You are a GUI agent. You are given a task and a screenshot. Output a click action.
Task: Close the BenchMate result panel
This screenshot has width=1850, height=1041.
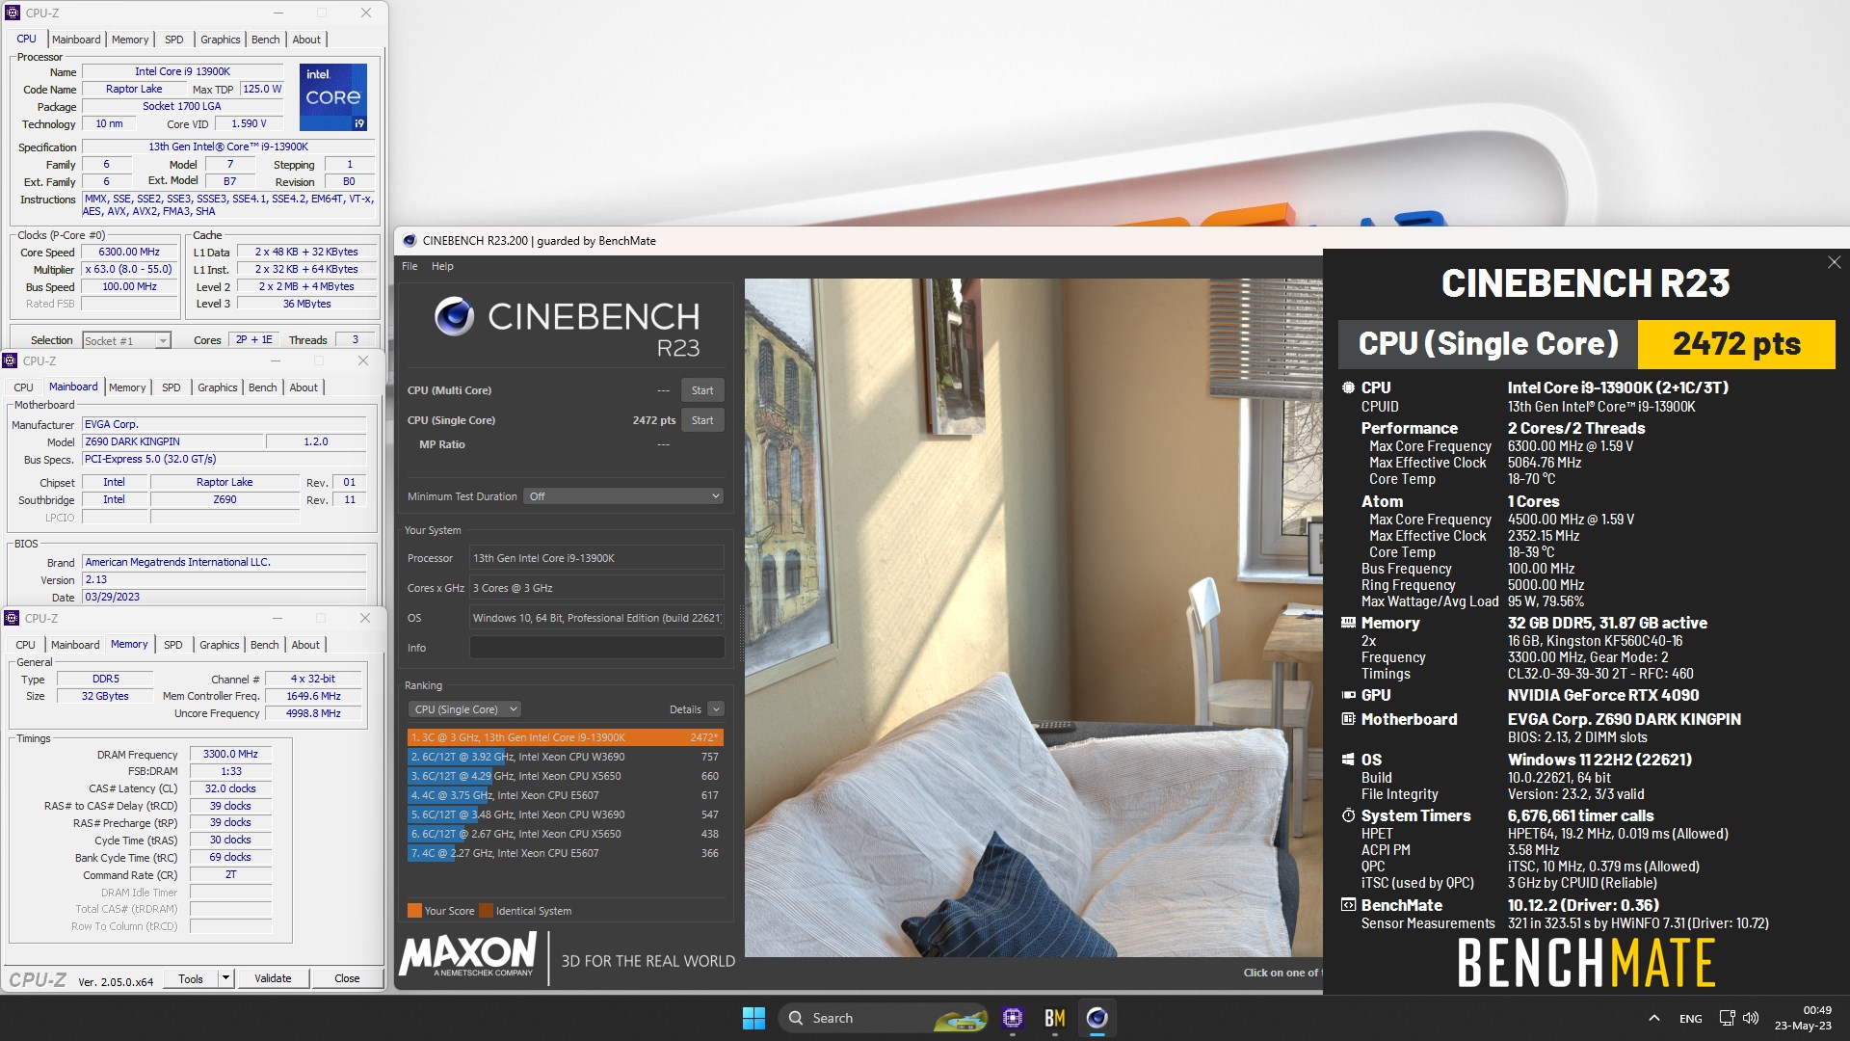click(1834, 262)
